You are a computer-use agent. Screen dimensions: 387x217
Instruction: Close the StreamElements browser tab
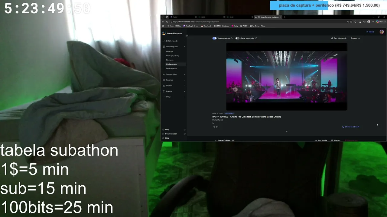pos(281,17)
